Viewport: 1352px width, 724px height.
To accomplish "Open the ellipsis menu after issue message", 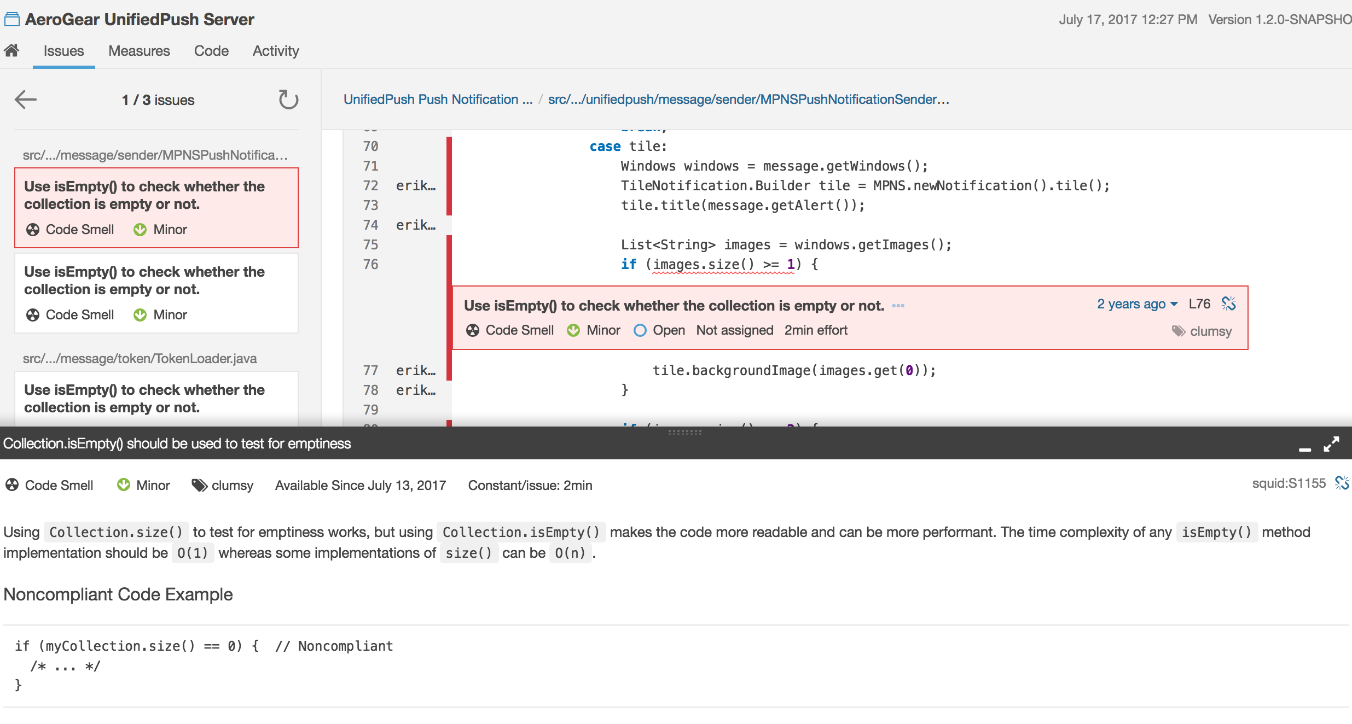I will [x=898, y=306].
